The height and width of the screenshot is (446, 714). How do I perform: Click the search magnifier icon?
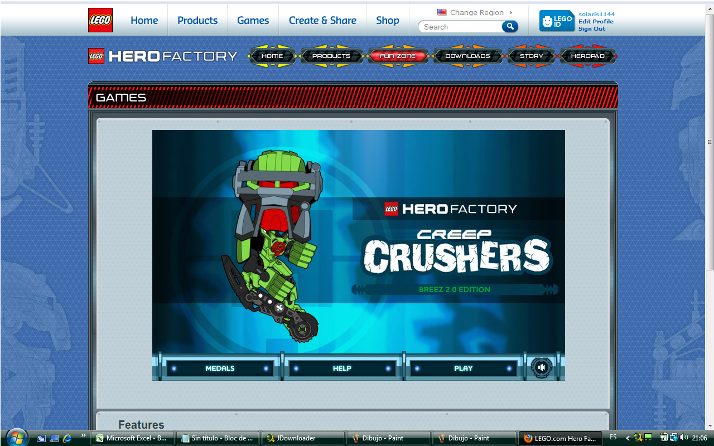(509, 26)
